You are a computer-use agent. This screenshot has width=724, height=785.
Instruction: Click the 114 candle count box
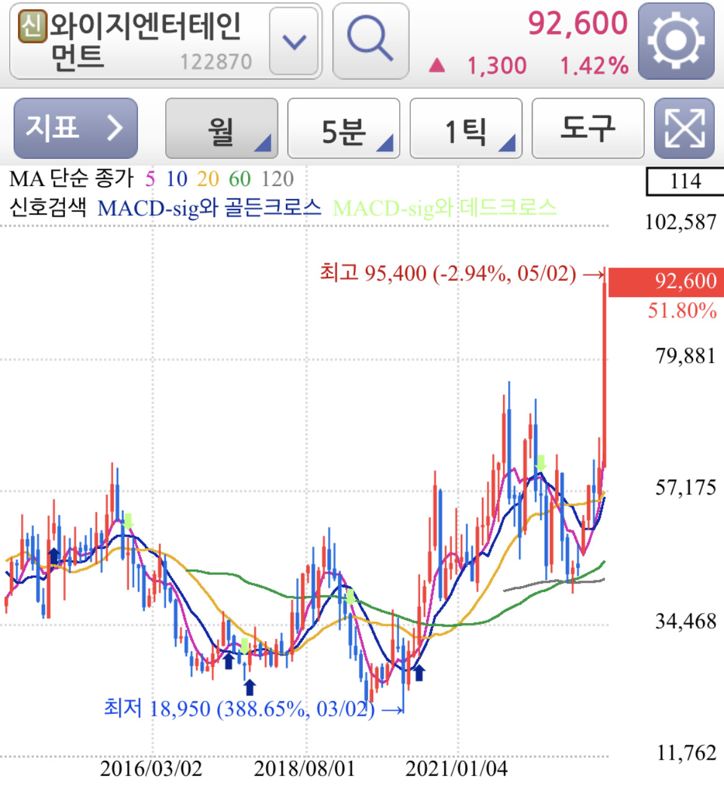point(685,181)
